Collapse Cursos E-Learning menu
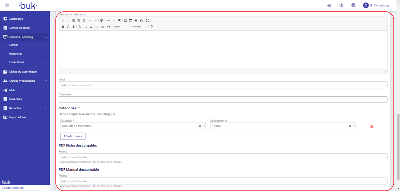The image size is (400, 191). click(25, 37)
